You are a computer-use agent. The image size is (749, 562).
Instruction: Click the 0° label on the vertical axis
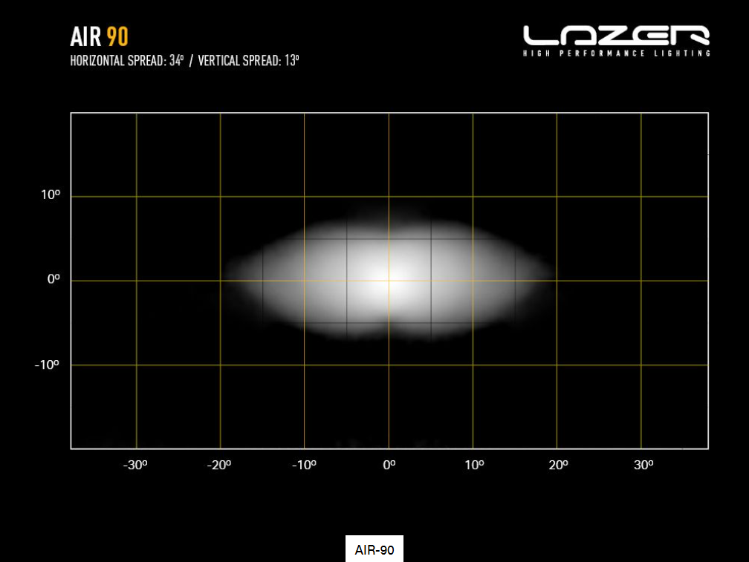point(53,278)
